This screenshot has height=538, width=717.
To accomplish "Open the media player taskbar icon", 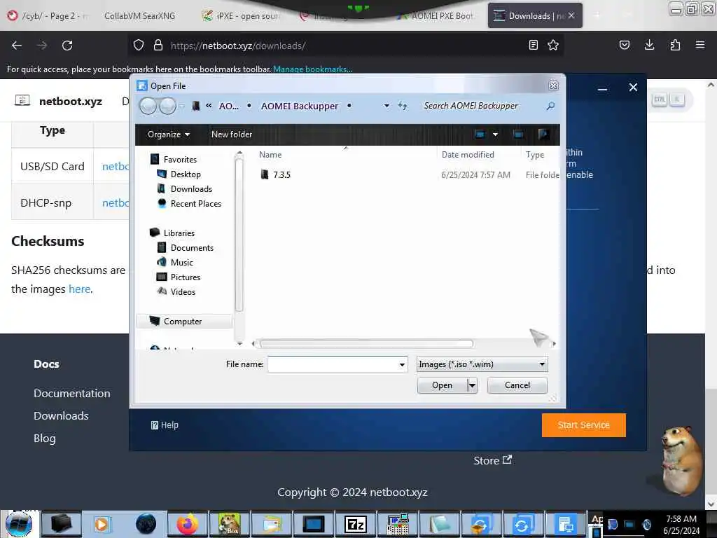I will 103,524.
